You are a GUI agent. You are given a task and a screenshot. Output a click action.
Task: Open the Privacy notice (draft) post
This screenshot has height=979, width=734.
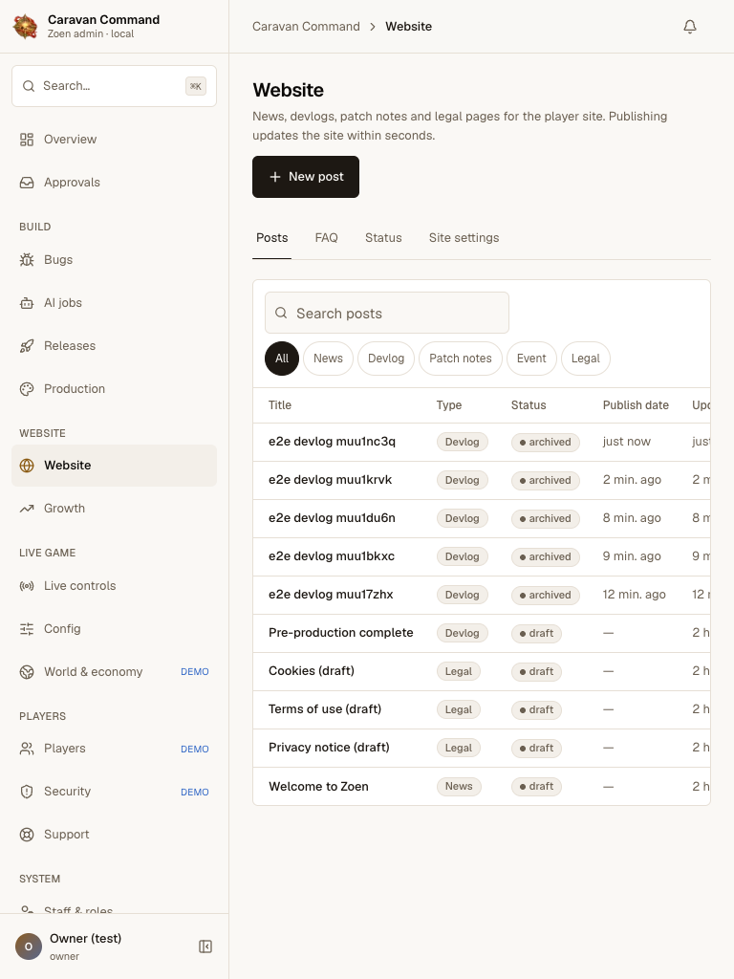329,748
